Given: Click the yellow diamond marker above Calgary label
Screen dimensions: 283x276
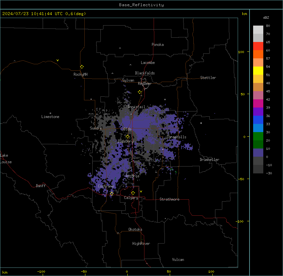Looking at the screenshot, I should (x=133, y=193).
